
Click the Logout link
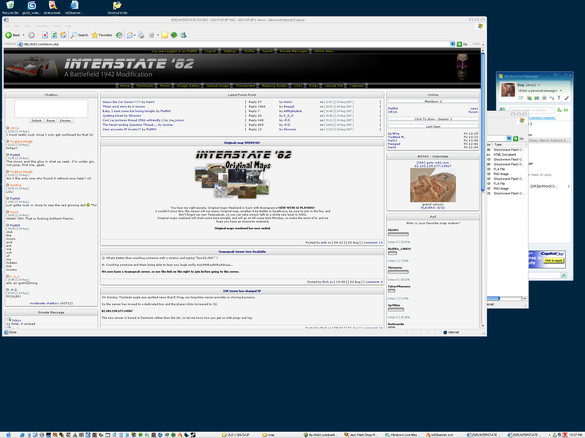210,51
